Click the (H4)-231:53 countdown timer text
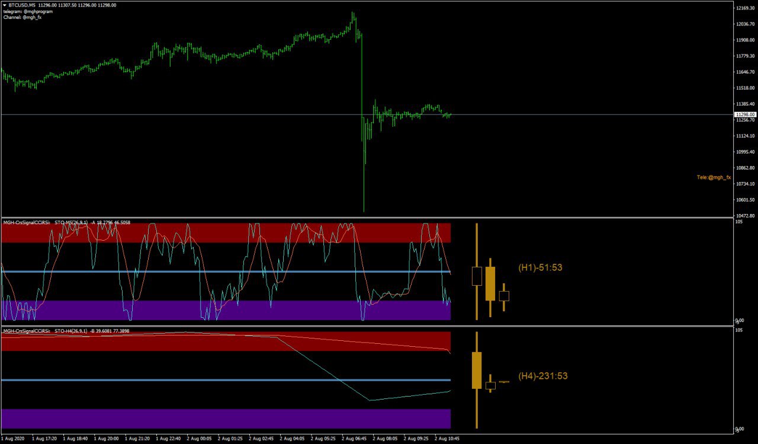Screen dimensions: 758x444 pyautogui.click(x=543, y=376)
